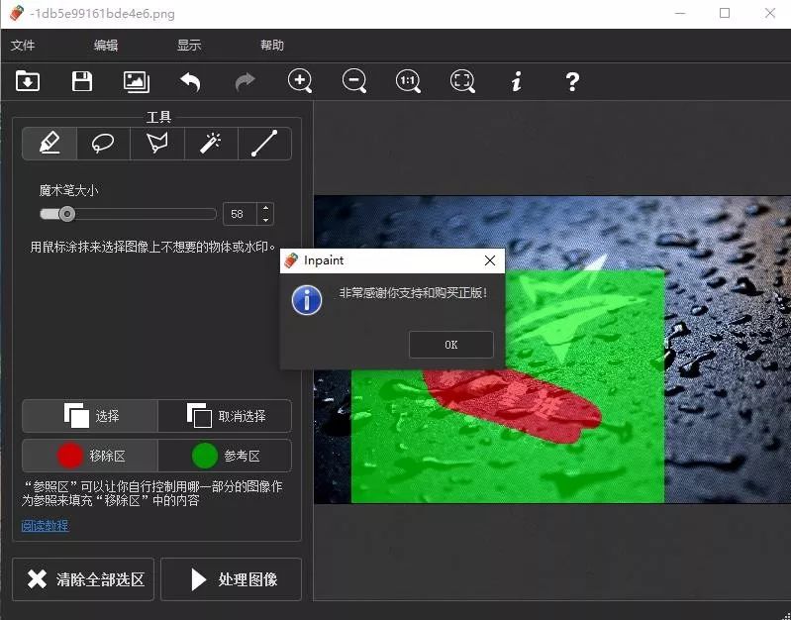Increase brush size with stepper up arrow
The width and height of the screenshot is (791, 620).
[264, 208]
